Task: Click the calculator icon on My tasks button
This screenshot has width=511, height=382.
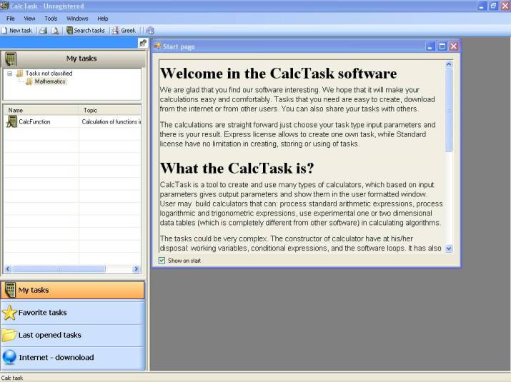Action: (x=11, y=290)
